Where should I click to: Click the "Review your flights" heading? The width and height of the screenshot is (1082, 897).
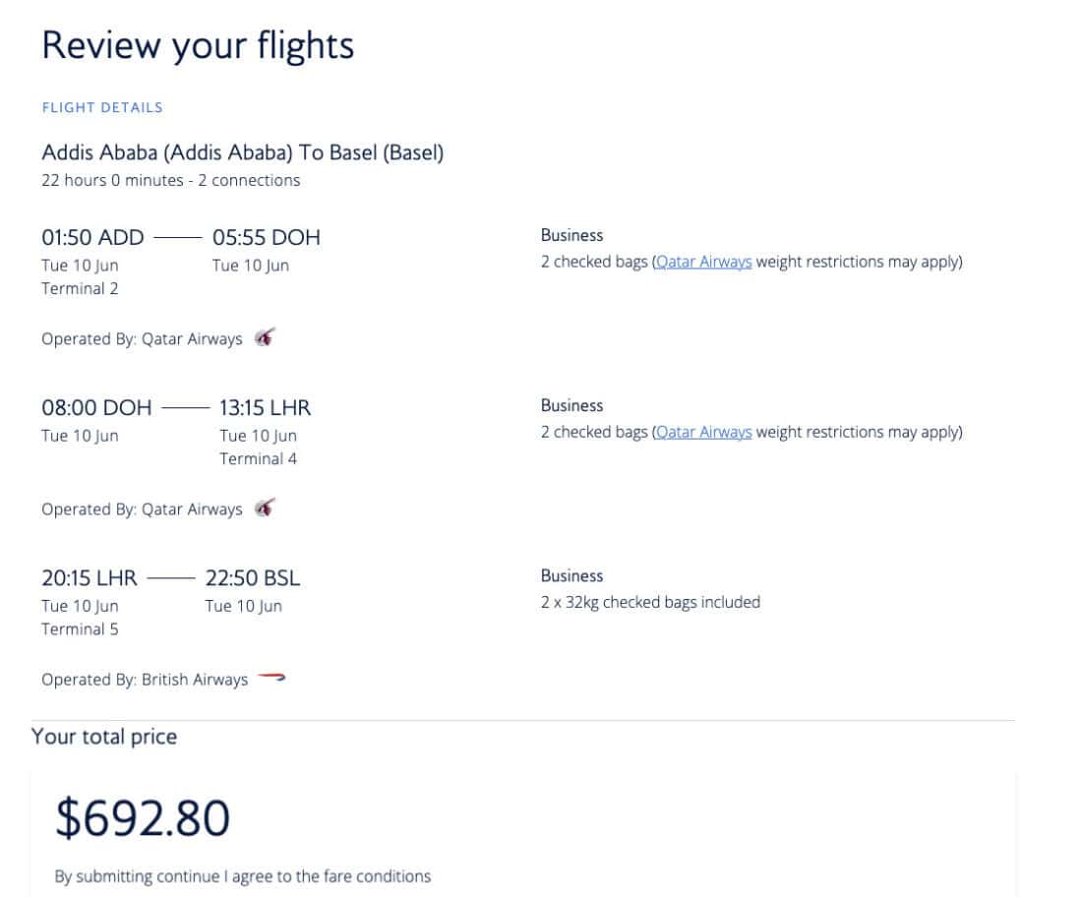point(198,45)
